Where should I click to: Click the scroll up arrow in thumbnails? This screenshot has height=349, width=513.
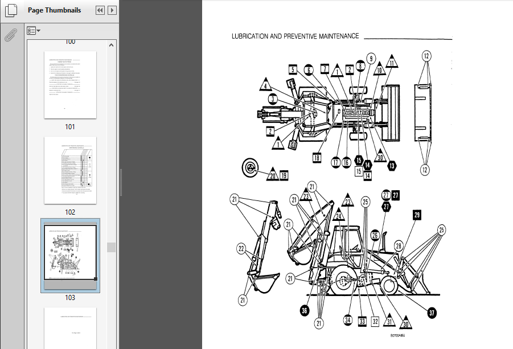[111, 45]
